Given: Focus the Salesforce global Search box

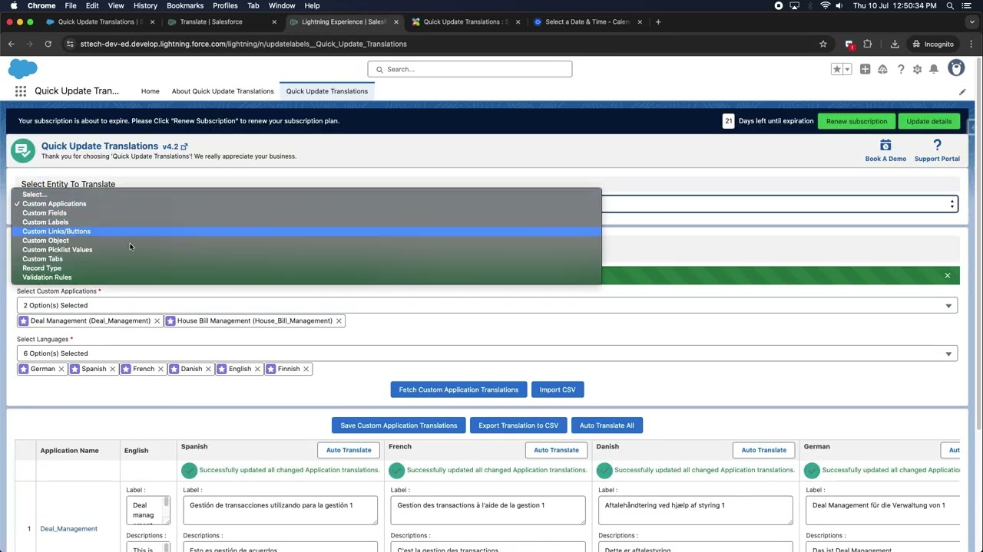Looking at the screenshot, I should [470, 69].
